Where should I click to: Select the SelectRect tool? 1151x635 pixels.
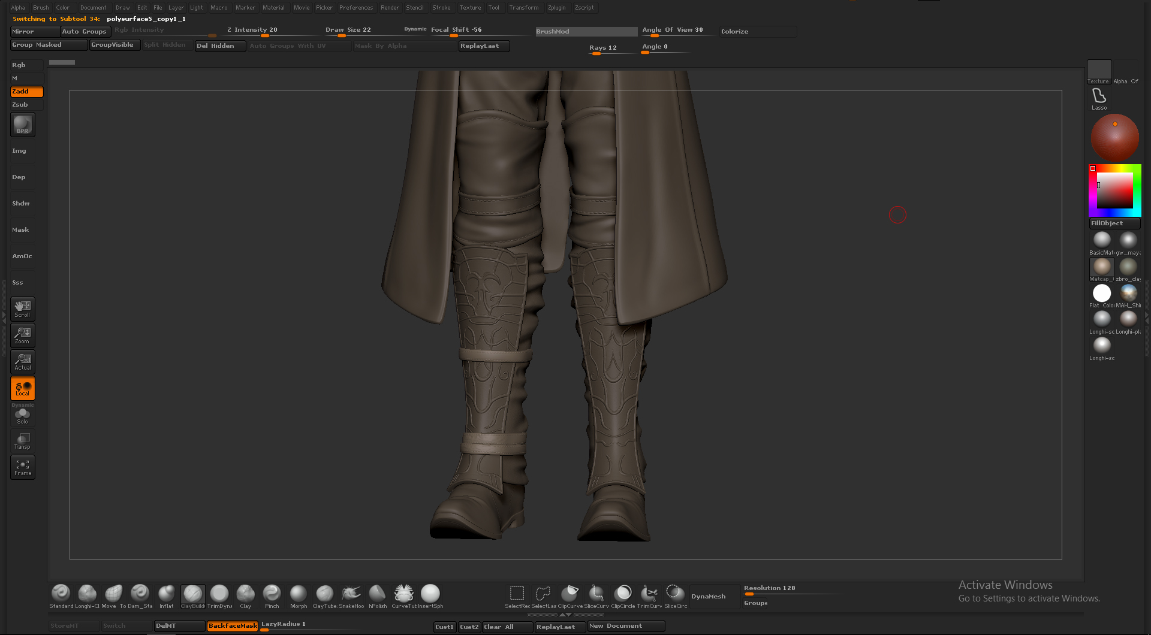pyautogui.click(x=517, y=596)
